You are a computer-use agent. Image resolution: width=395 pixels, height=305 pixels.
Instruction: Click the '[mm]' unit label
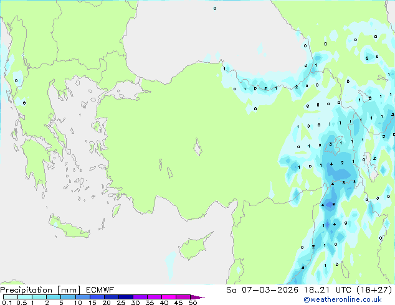click(69, 290)
